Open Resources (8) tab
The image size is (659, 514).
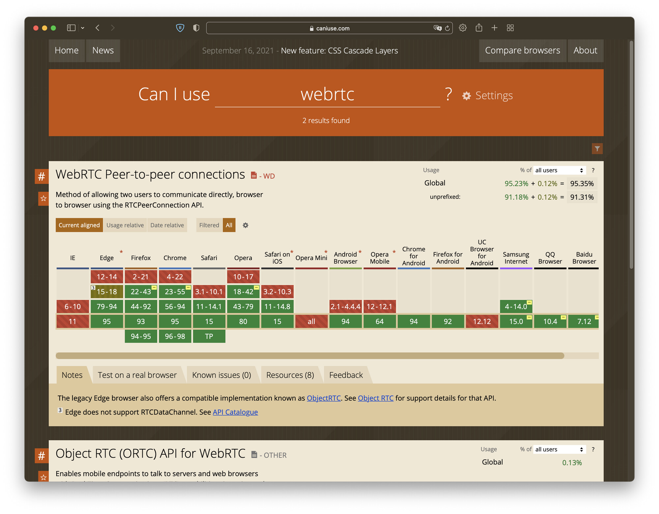(290, 375)
